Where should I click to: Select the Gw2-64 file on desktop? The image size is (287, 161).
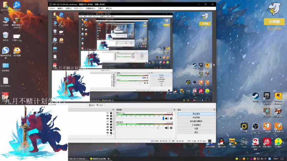(x=5, y=82)
